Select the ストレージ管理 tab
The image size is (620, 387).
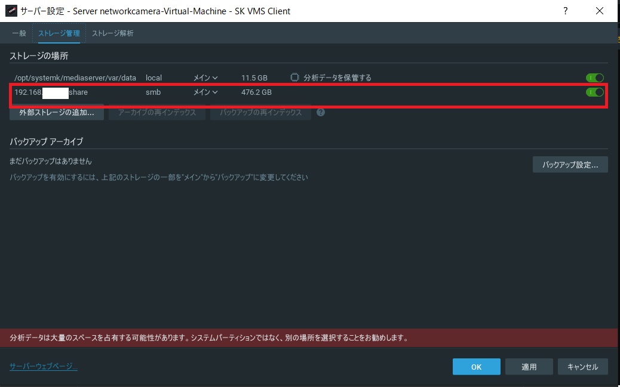tap(59, 33)
